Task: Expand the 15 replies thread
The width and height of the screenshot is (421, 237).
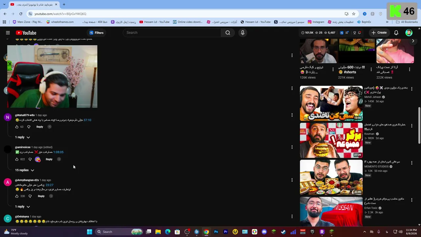Action: point(25,170)
